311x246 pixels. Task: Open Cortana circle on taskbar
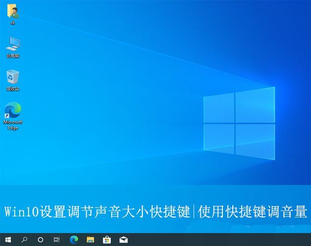point(40,240)
